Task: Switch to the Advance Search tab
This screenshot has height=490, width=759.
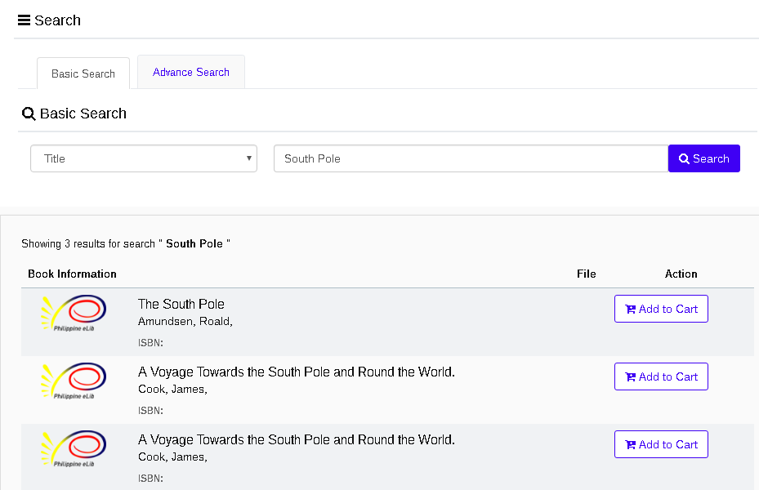Action: [191, 73]
